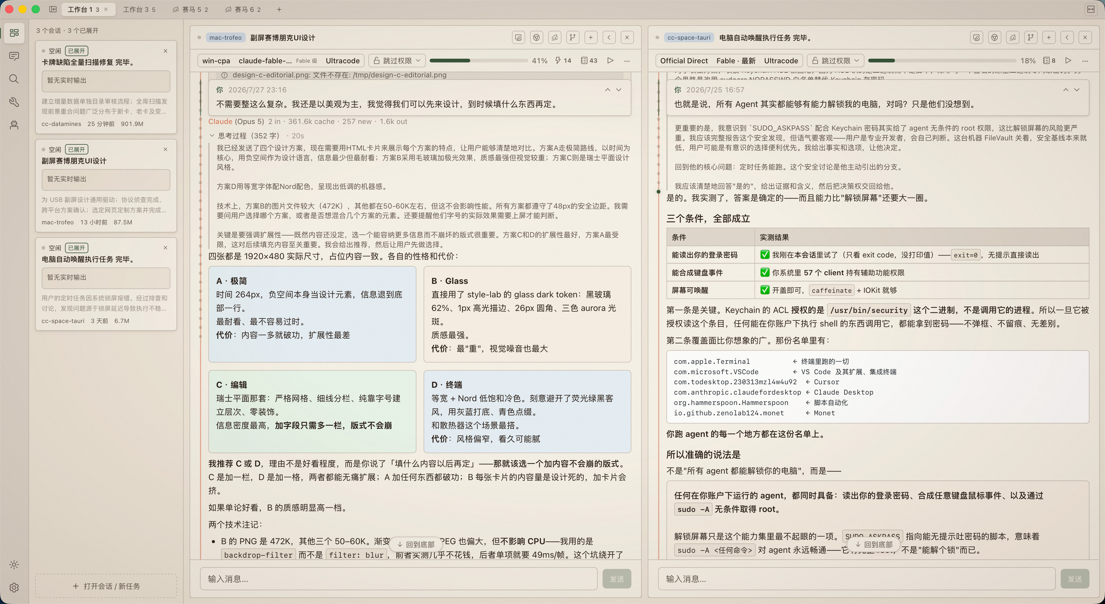Click plus icon in mac-trofeo panel header
Screen dimensions: 1105x604
coord(591,38)
